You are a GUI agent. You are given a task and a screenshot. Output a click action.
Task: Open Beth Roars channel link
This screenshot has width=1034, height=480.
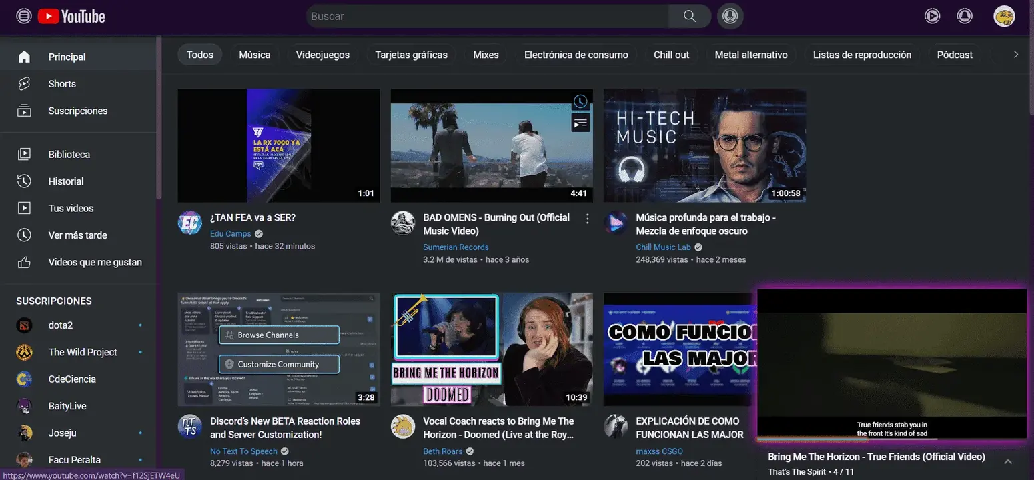(443, 451)
